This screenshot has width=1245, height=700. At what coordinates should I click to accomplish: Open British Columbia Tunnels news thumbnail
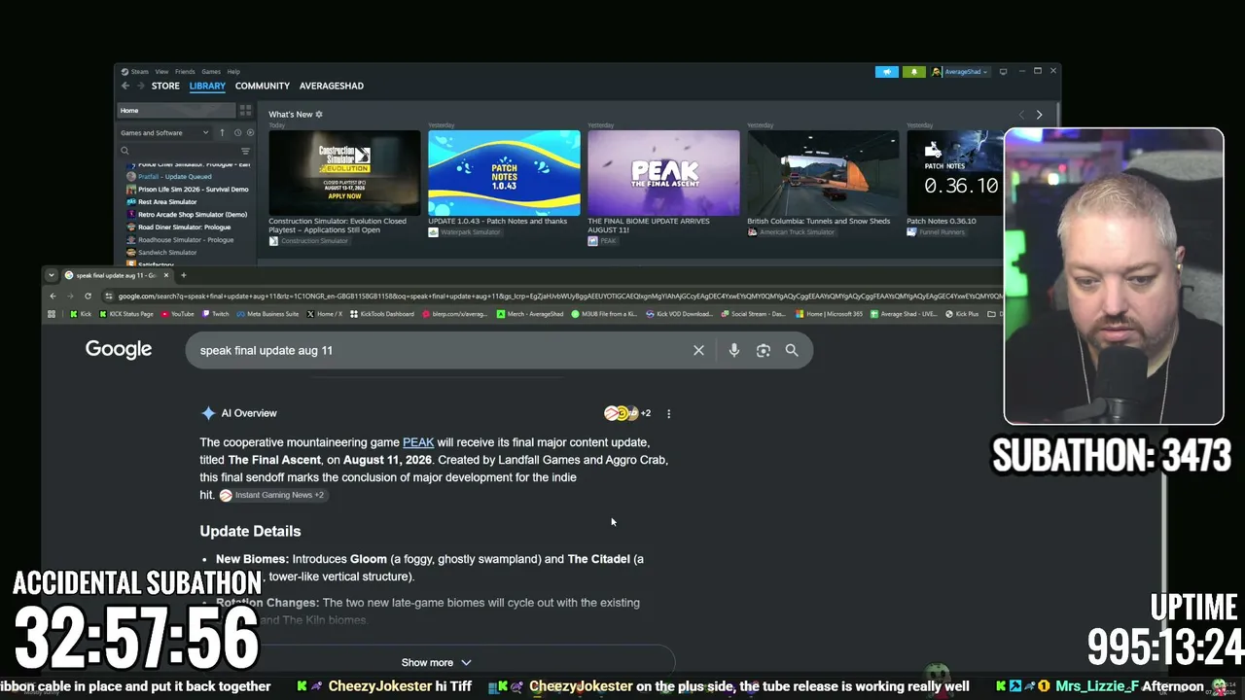click(x=823, y=173)
